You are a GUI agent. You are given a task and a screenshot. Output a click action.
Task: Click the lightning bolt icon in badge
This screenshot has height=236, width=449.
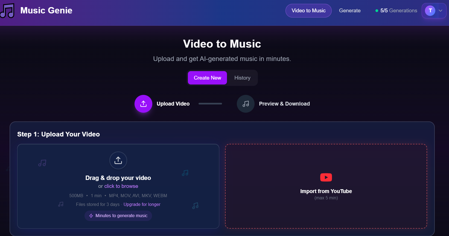[x=91, y=216]
